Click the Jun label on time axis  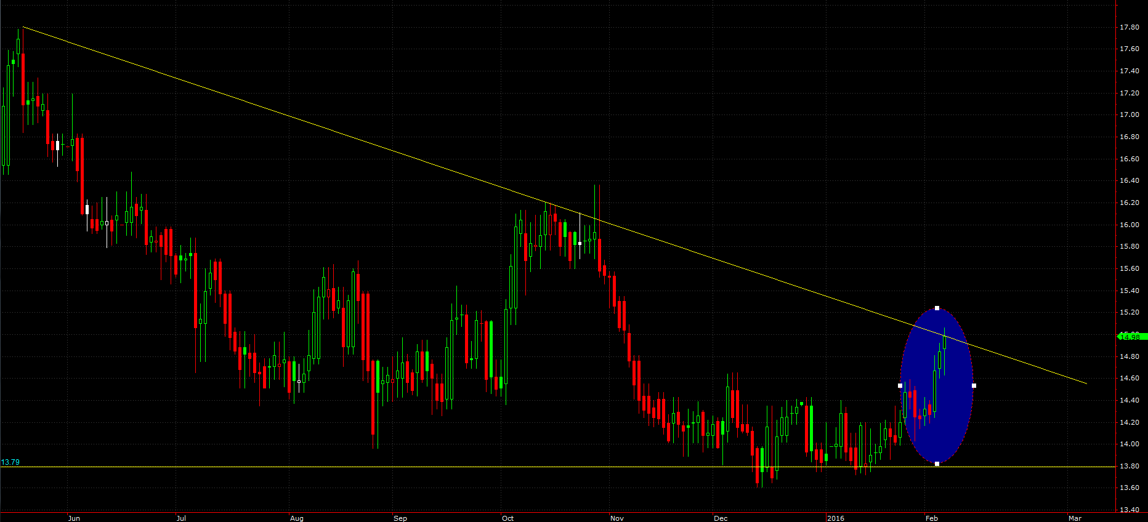(x=74, y=518)
